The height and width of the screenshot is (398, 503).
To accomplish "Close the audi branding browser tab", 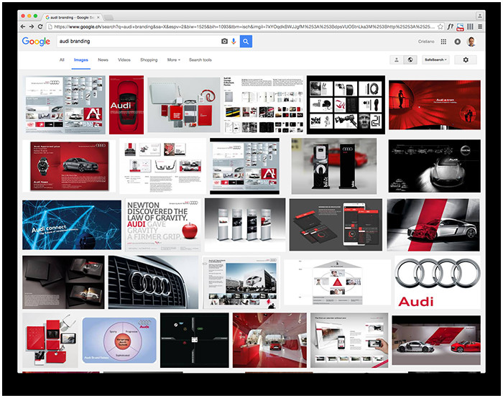I will tap(98, 17).
